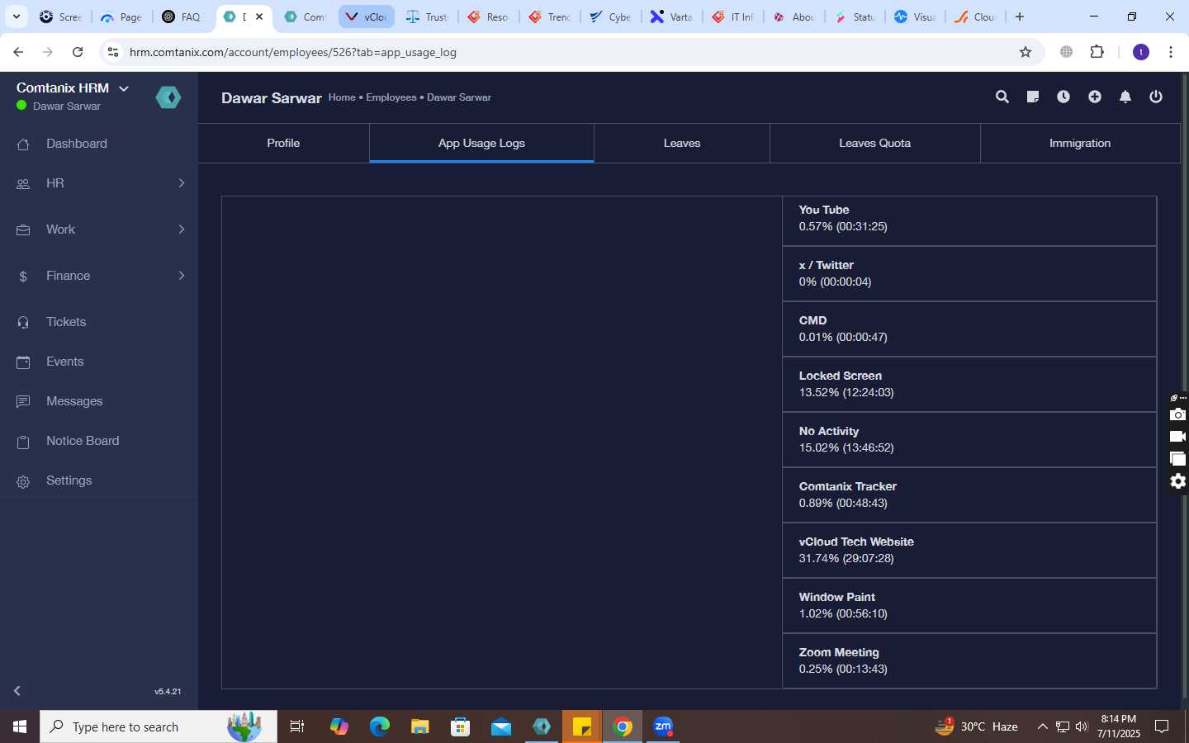
Task: Open the Chrome tab search dropdown
Action: [x=16, y=17]
